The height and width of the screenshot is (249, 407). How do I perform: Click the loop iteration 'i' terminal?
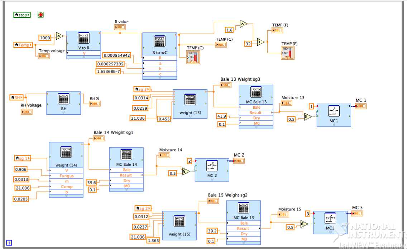(x=9, y=243)
